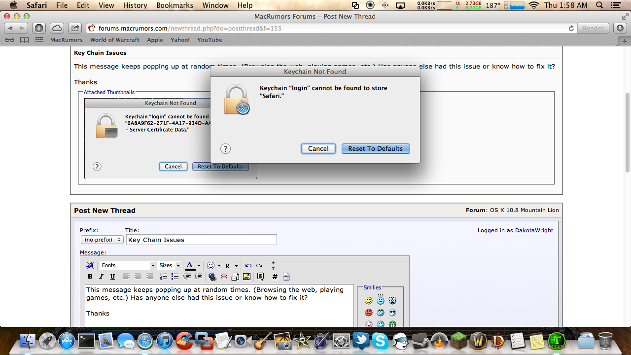Launch Twitter from the Dock

pyautogui.click(x=361, y=341)
